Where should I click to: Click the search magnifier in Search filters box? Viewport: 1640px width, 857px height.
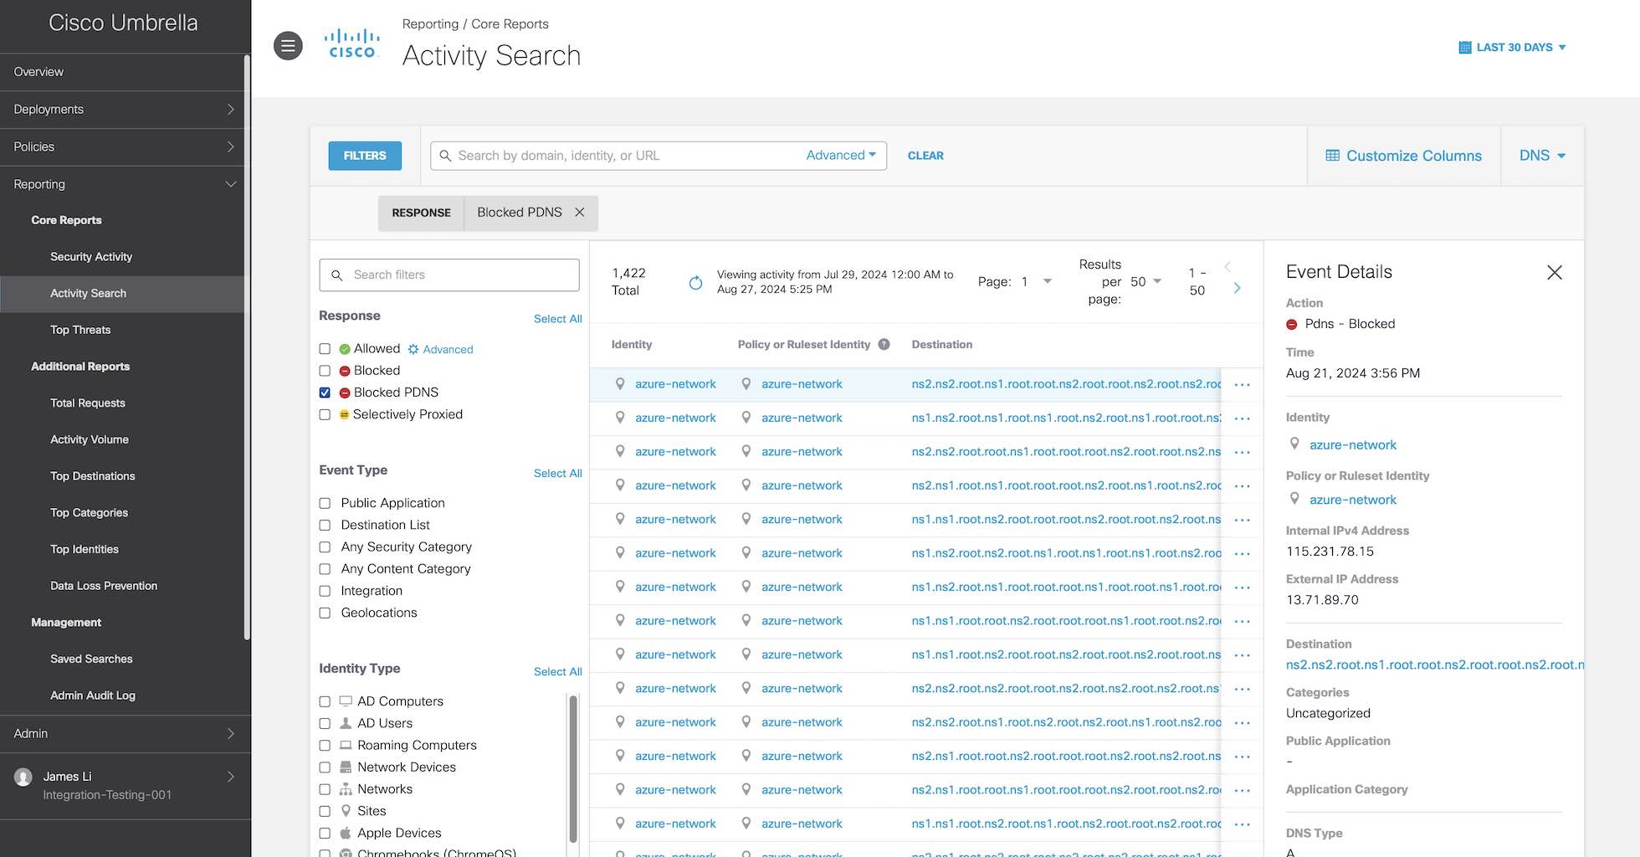pos(337,275)
